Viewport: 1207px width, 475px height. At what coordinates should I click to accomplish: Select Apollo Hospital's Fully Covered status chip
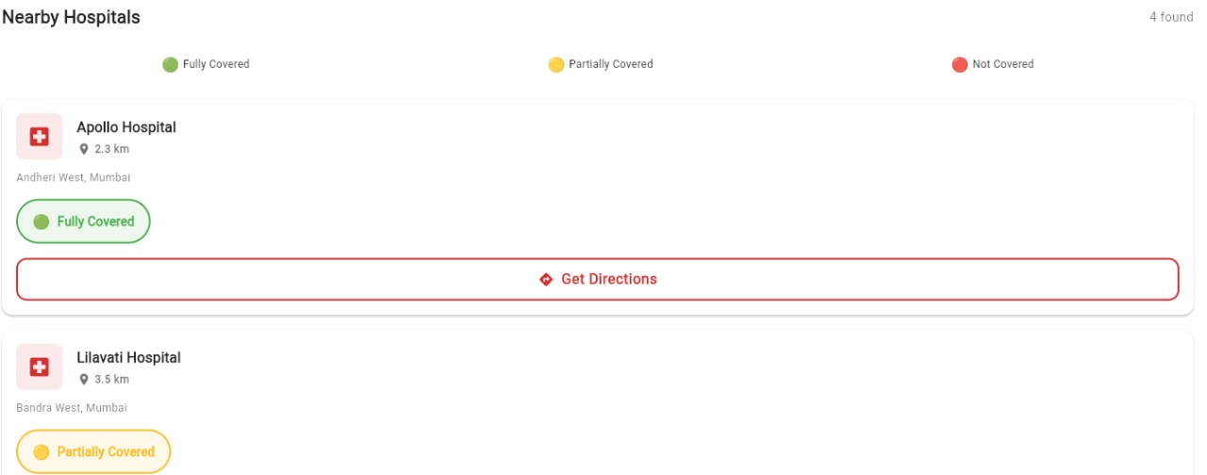coord(83,221)
